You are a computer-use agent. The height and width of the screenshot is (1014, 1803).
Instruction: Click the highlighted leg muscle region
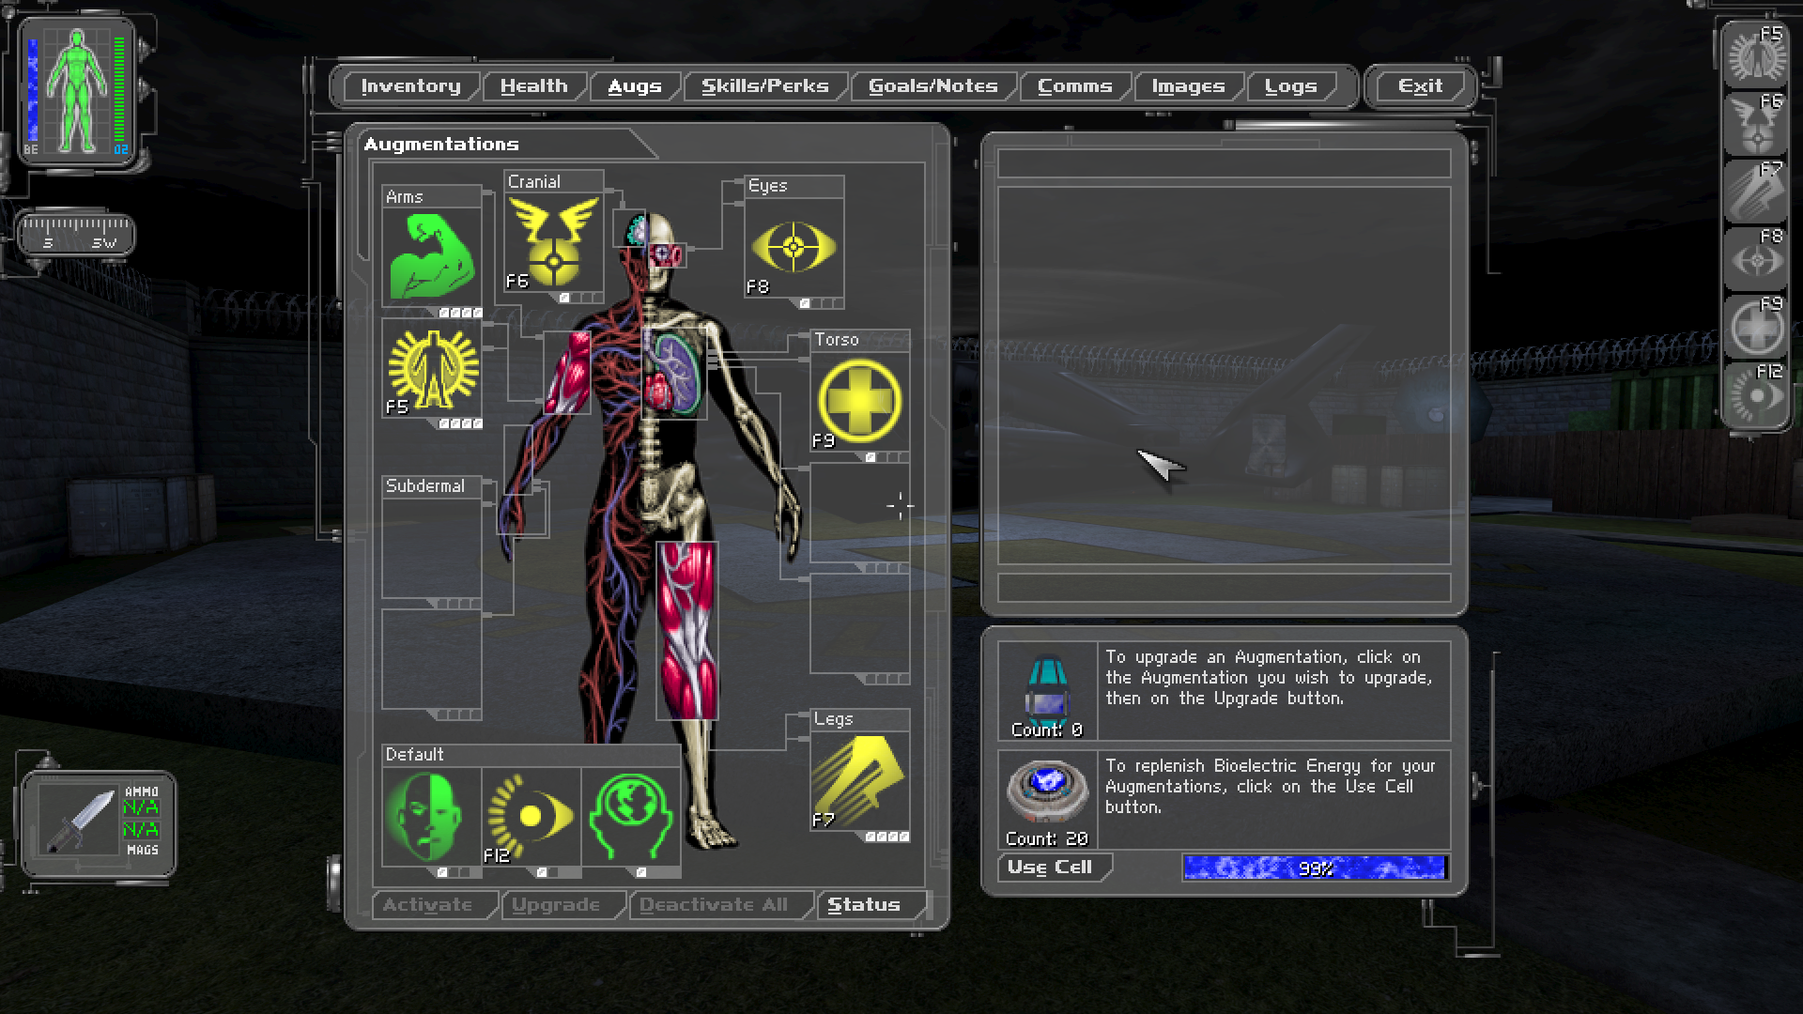(686, 631)
